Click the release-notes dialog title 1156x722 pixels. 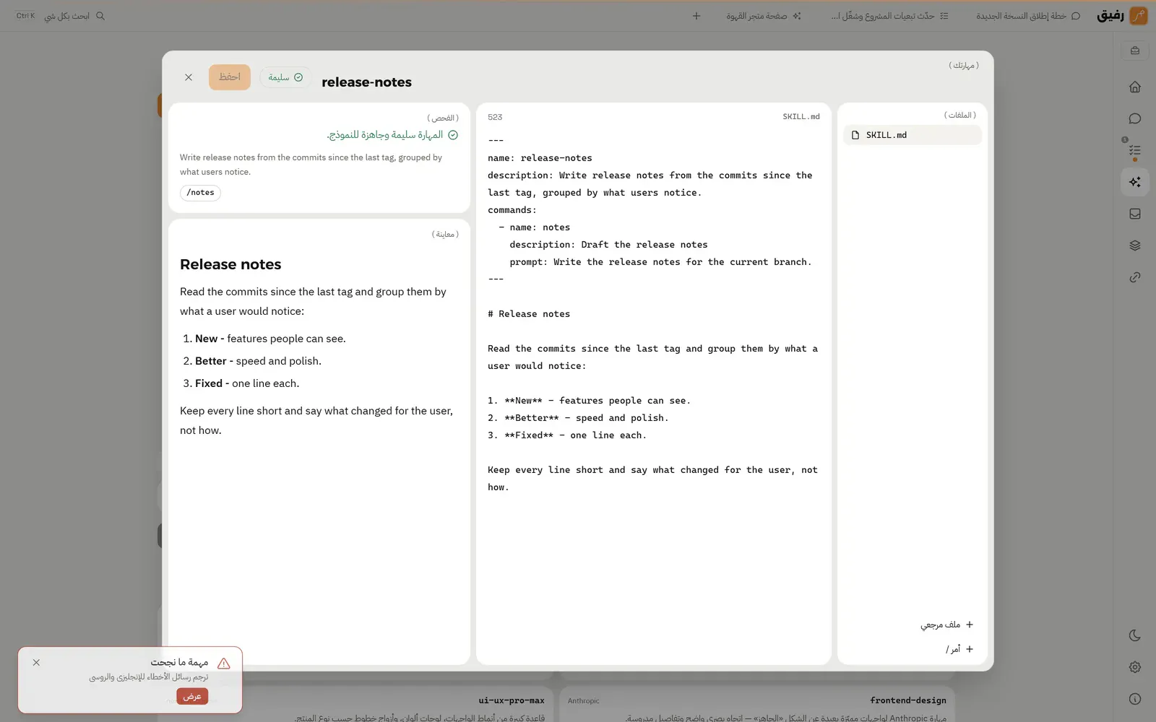click(x=366, y=82)
